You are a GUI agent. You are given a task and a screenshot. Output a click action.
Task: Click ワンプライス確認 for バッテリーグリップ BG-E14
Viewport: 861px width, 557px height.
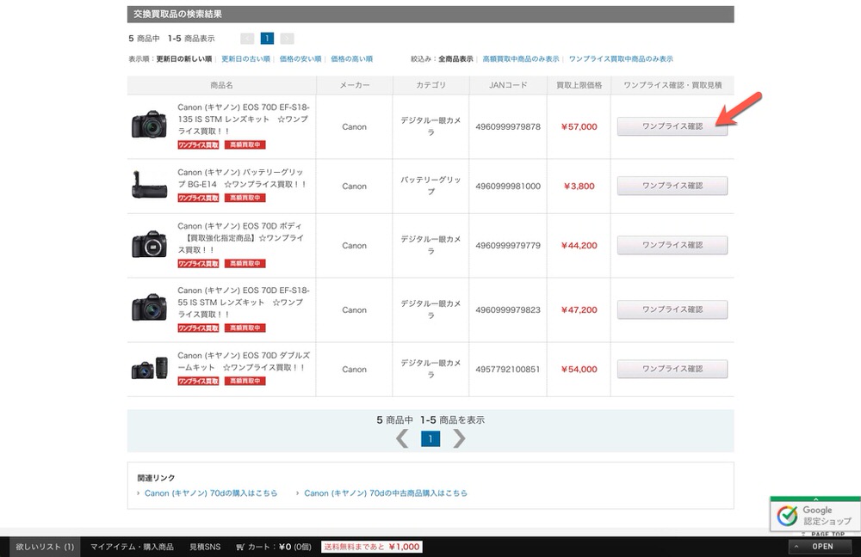click(x=672, y=186)
